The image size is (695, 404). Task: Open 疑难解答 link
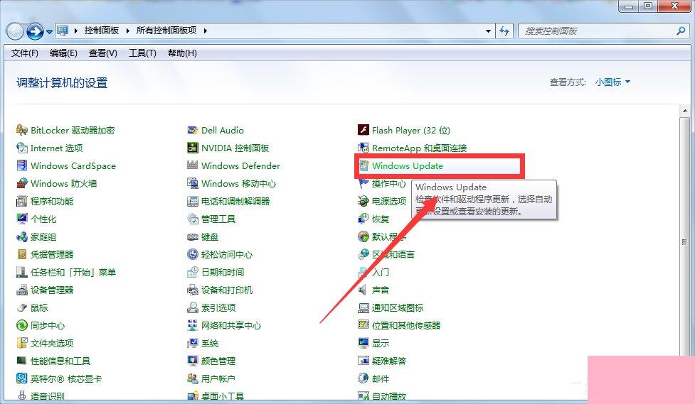point(389,361)
